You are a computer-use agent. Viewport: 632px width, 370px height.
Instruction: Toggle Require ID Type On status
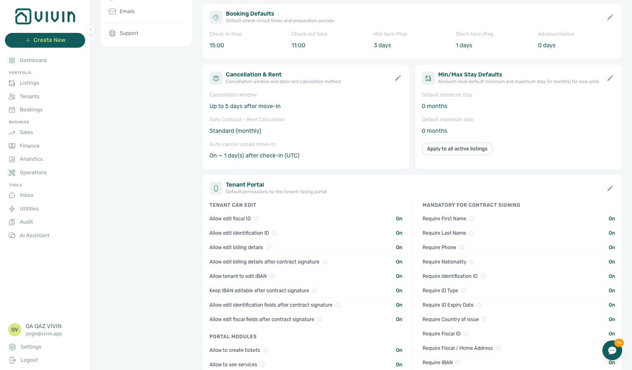(x=612, y=291)
